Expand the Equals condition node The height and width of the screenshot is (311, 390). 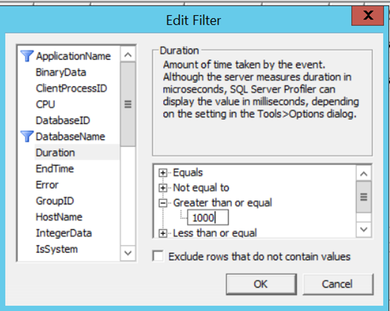tap(163, 172)
